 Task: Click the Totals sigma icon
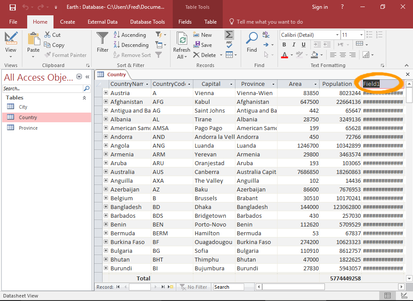pos(229,35)
